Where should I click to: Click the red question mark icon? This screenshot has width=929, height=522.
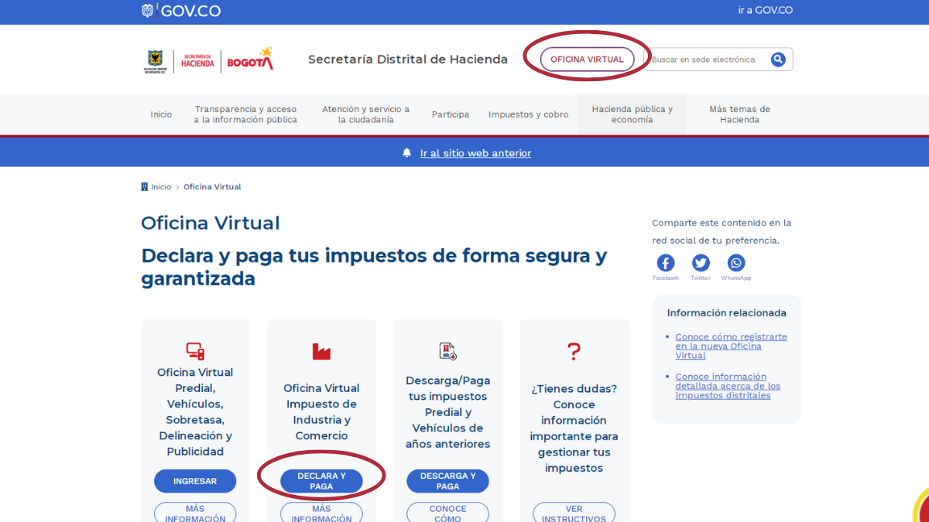click(x=574, y=352)
